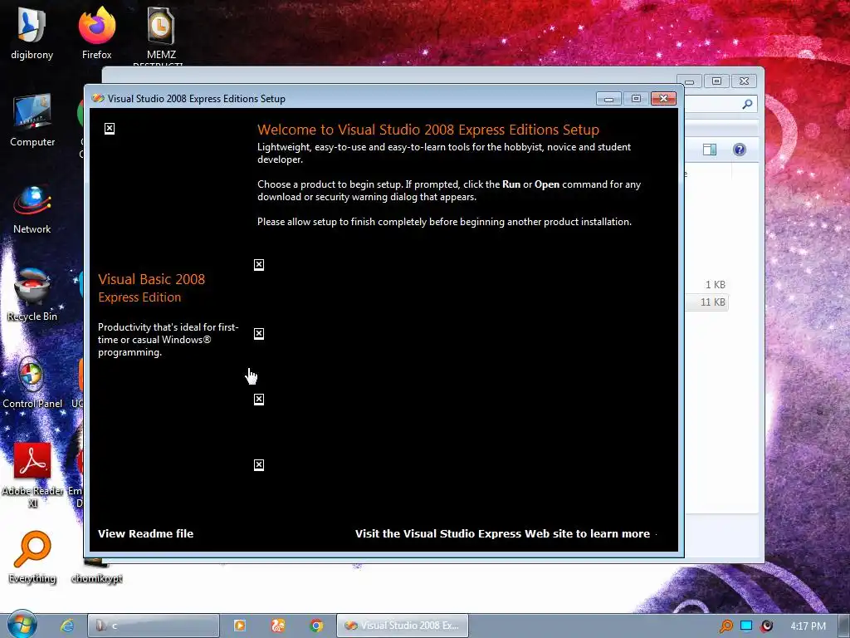Launch Adobe Reader XI from desktop
The image size is (850, 638).
tap(32, 474)
